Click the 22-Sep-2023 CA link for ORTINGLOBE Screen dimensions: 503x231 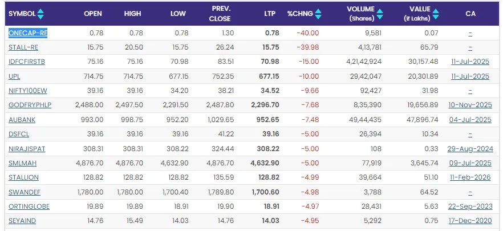tap(470, 206)
